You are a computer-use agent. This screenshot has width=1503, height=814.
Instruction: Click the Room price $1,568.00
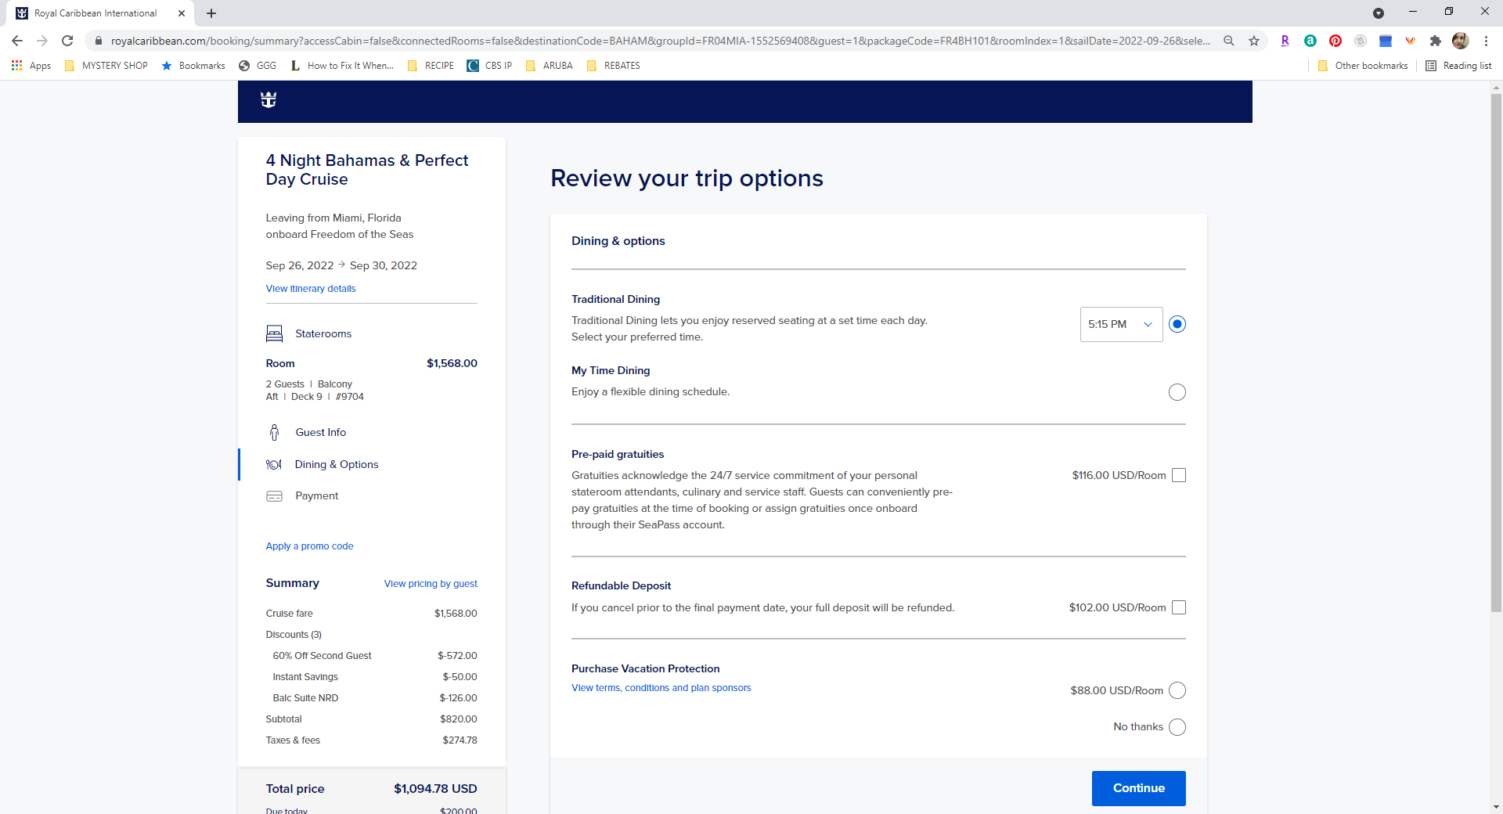coord(452,363)
